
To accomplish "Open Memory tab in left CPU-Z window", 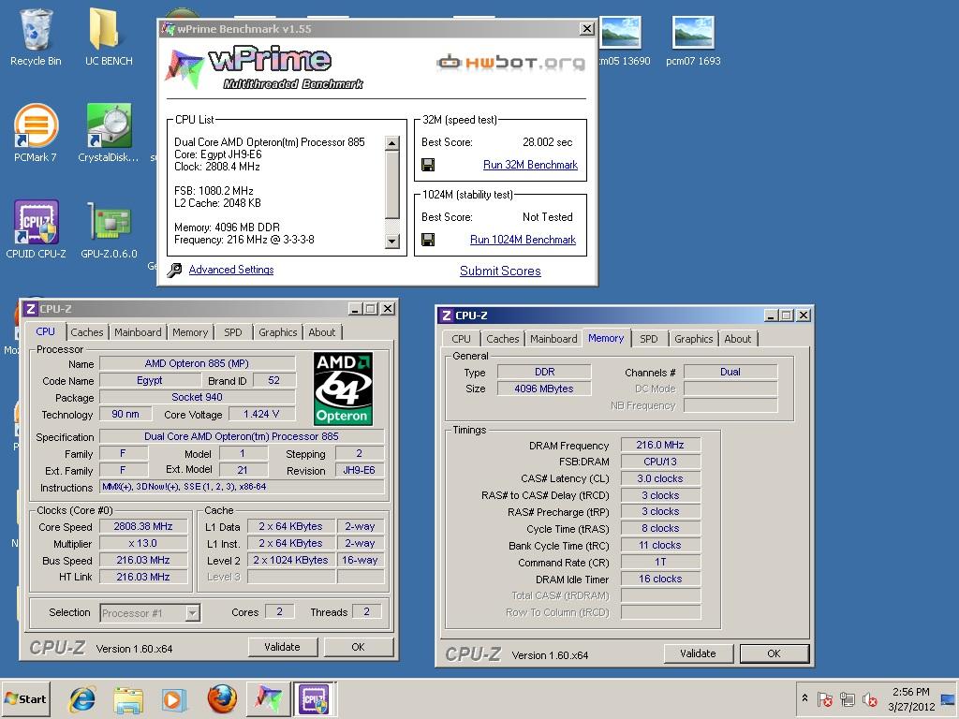I will (189, 332).
